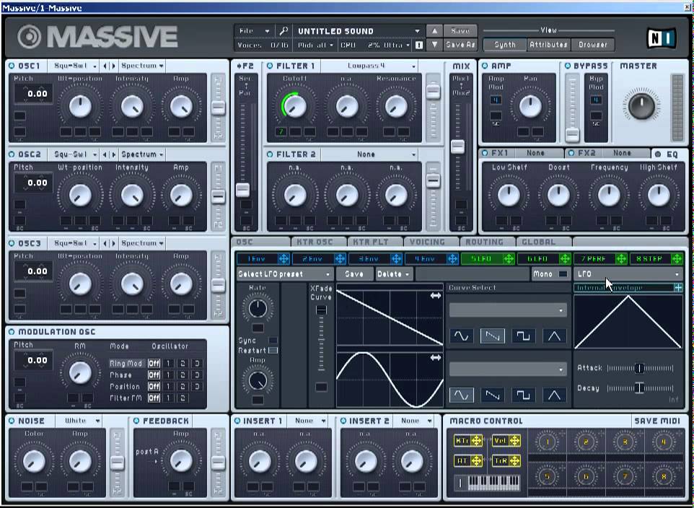The image size is (694, 508).
Task: Open the LFO type dropdown
Action: pos(628,274)
